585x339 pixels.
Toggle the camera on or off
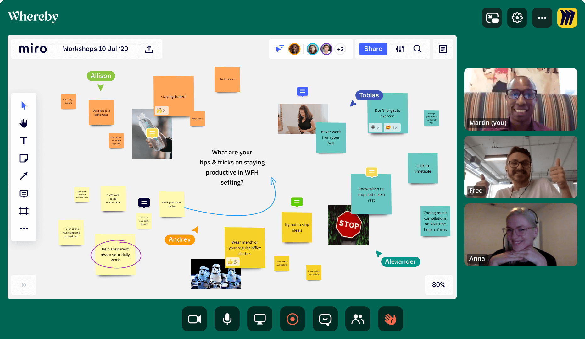click(194, 319)
